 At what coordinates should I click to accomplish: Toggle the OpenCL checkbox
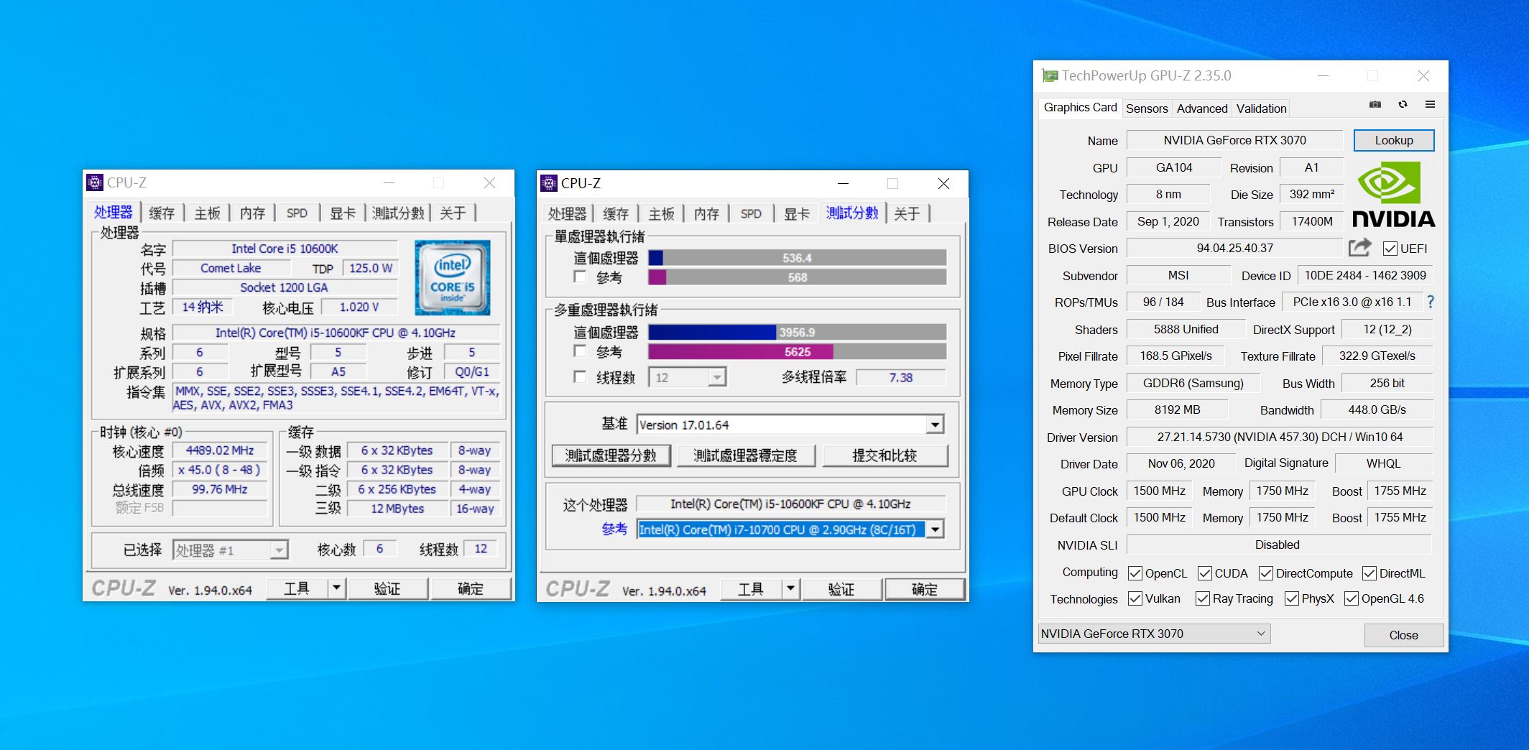1135,573
